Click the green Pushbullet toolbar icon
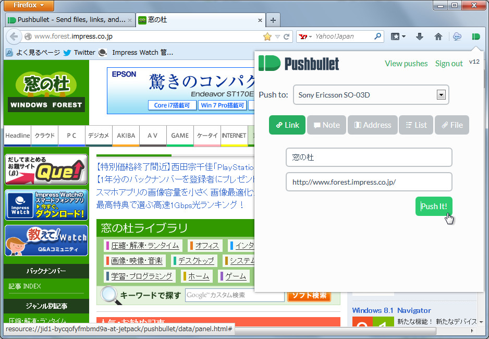The image size is (489, 339). pyautogui.click(x=475, y=37)
